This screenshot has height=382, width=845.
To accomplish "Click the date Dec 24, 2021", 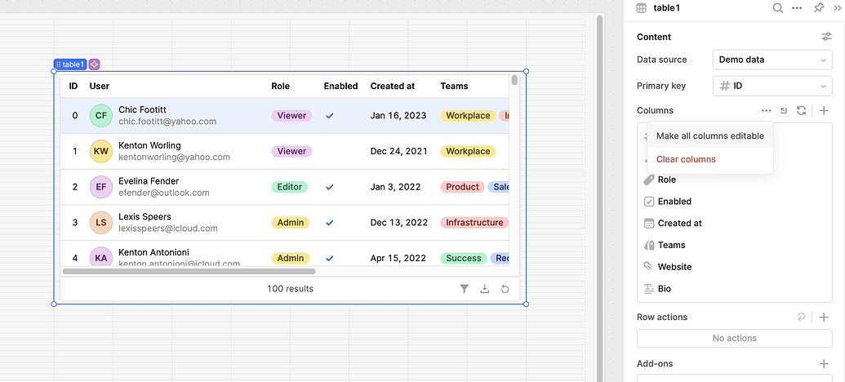I will [x=398, y=151].
